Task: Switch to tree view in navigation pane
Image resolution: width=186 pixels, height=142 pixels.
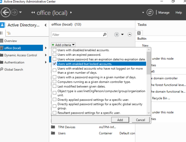Action: coord(8,33)
